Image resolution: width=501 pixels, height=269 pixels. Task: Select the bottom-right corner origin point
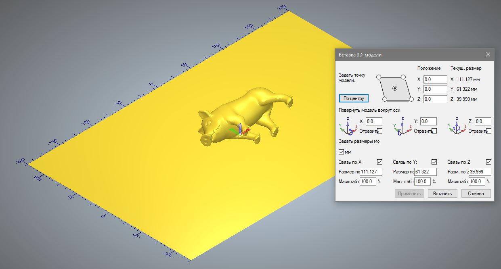411,99
